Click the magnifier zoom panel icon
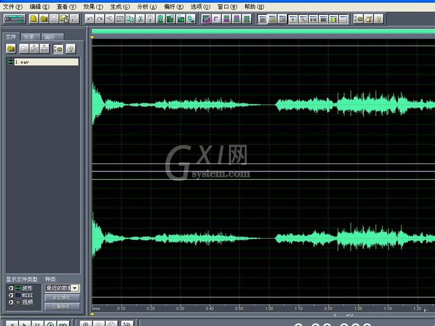The width and height of the screenshot is (435, 326). pyautogui.click(x=303, y=19)
